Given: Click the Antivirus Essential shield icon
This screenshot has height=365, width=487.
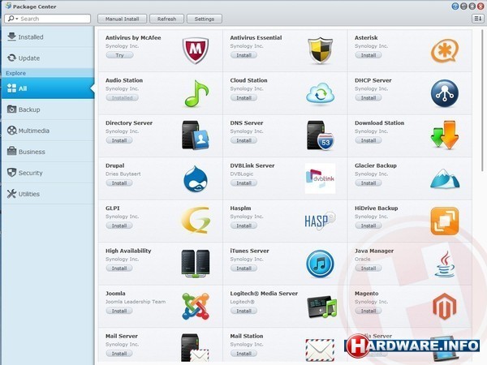Looking at the screenshot, I should (x=321, y=50).
